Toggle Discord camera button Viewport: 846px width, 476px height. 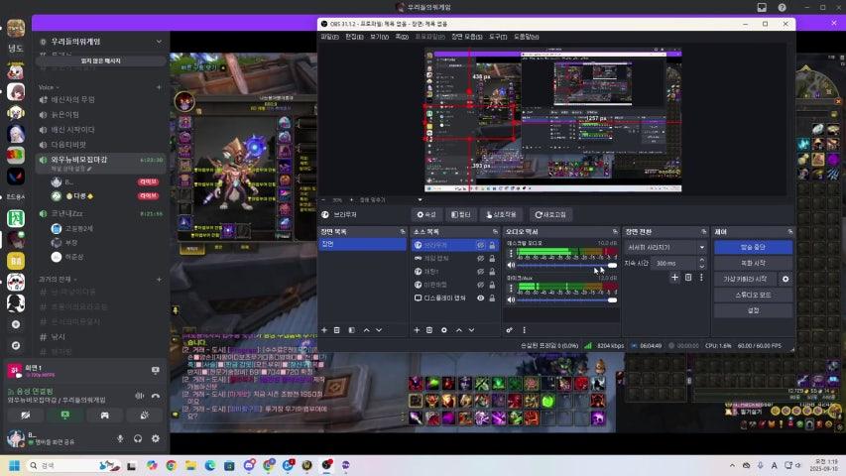(26, 416)
